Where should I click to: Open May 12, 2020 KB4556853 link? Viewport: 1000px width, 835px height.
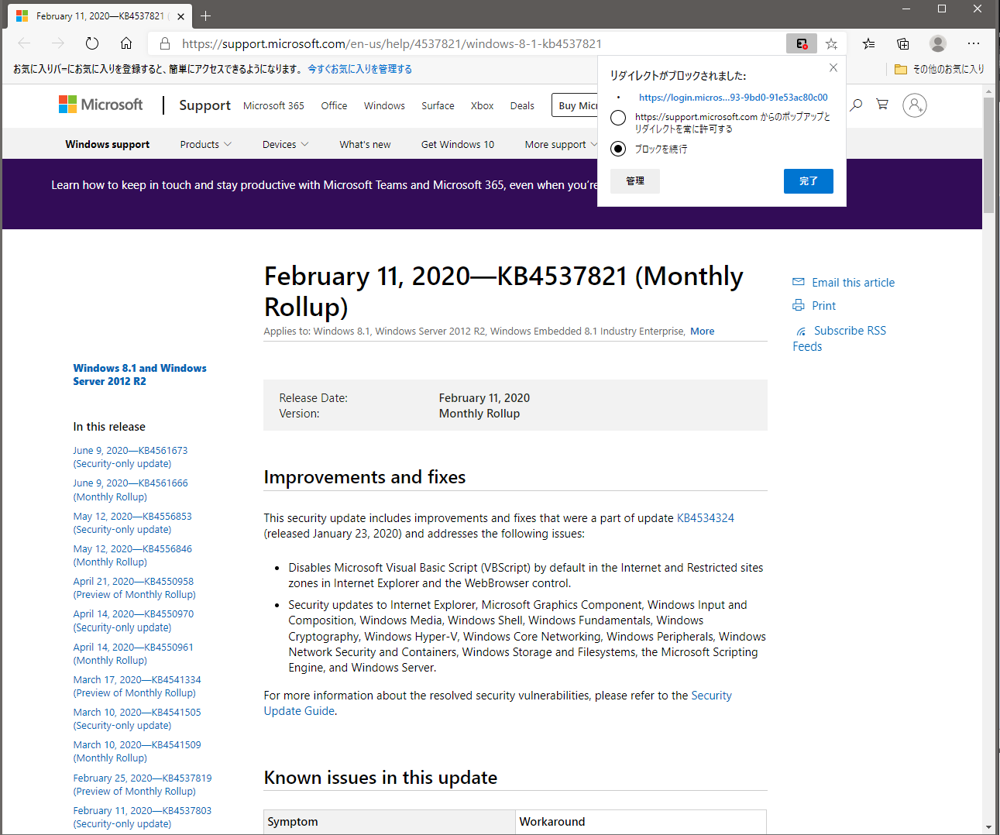click(x=132, y=523)
